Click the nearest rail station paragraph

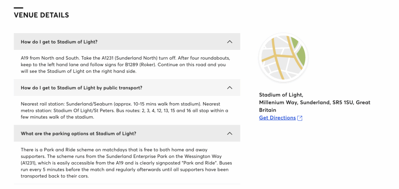(x=124, y=111)
